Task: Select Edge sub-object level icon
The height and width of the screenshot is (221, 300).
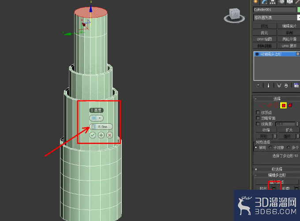Action: coord(270,105)
